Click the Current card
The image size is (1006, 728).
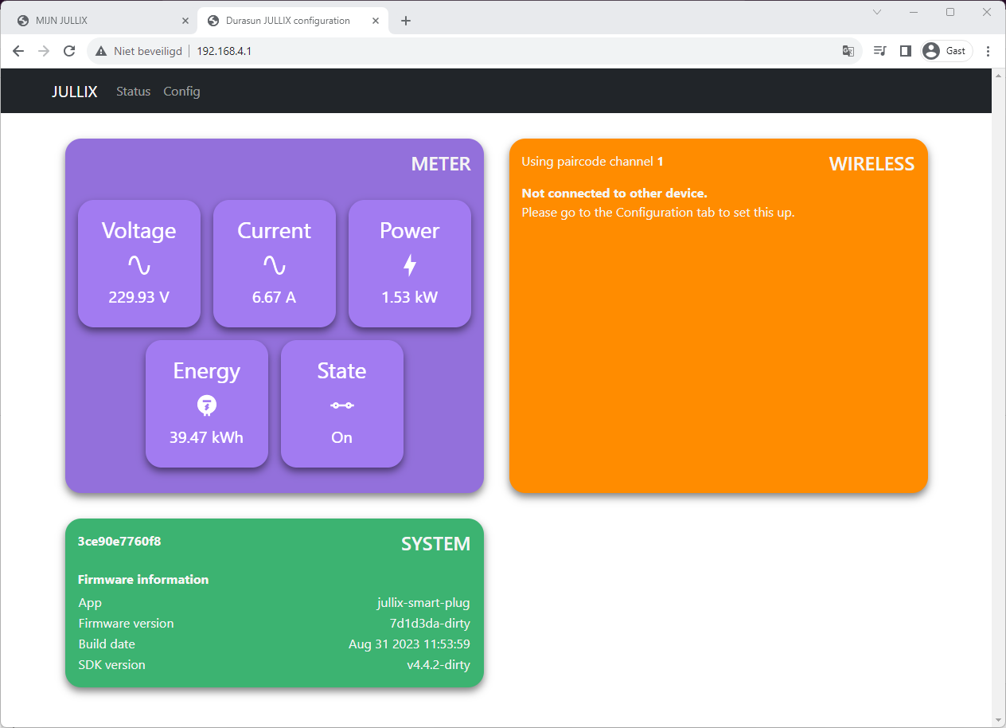point(275,264)
